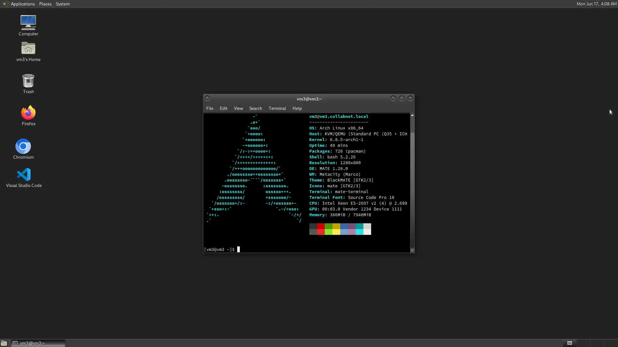Select the first workspace in the switcher
618x347 pixels.
(569, 343)
